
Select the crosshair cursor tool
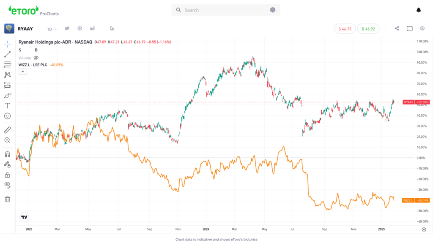(x=8, y=44)
